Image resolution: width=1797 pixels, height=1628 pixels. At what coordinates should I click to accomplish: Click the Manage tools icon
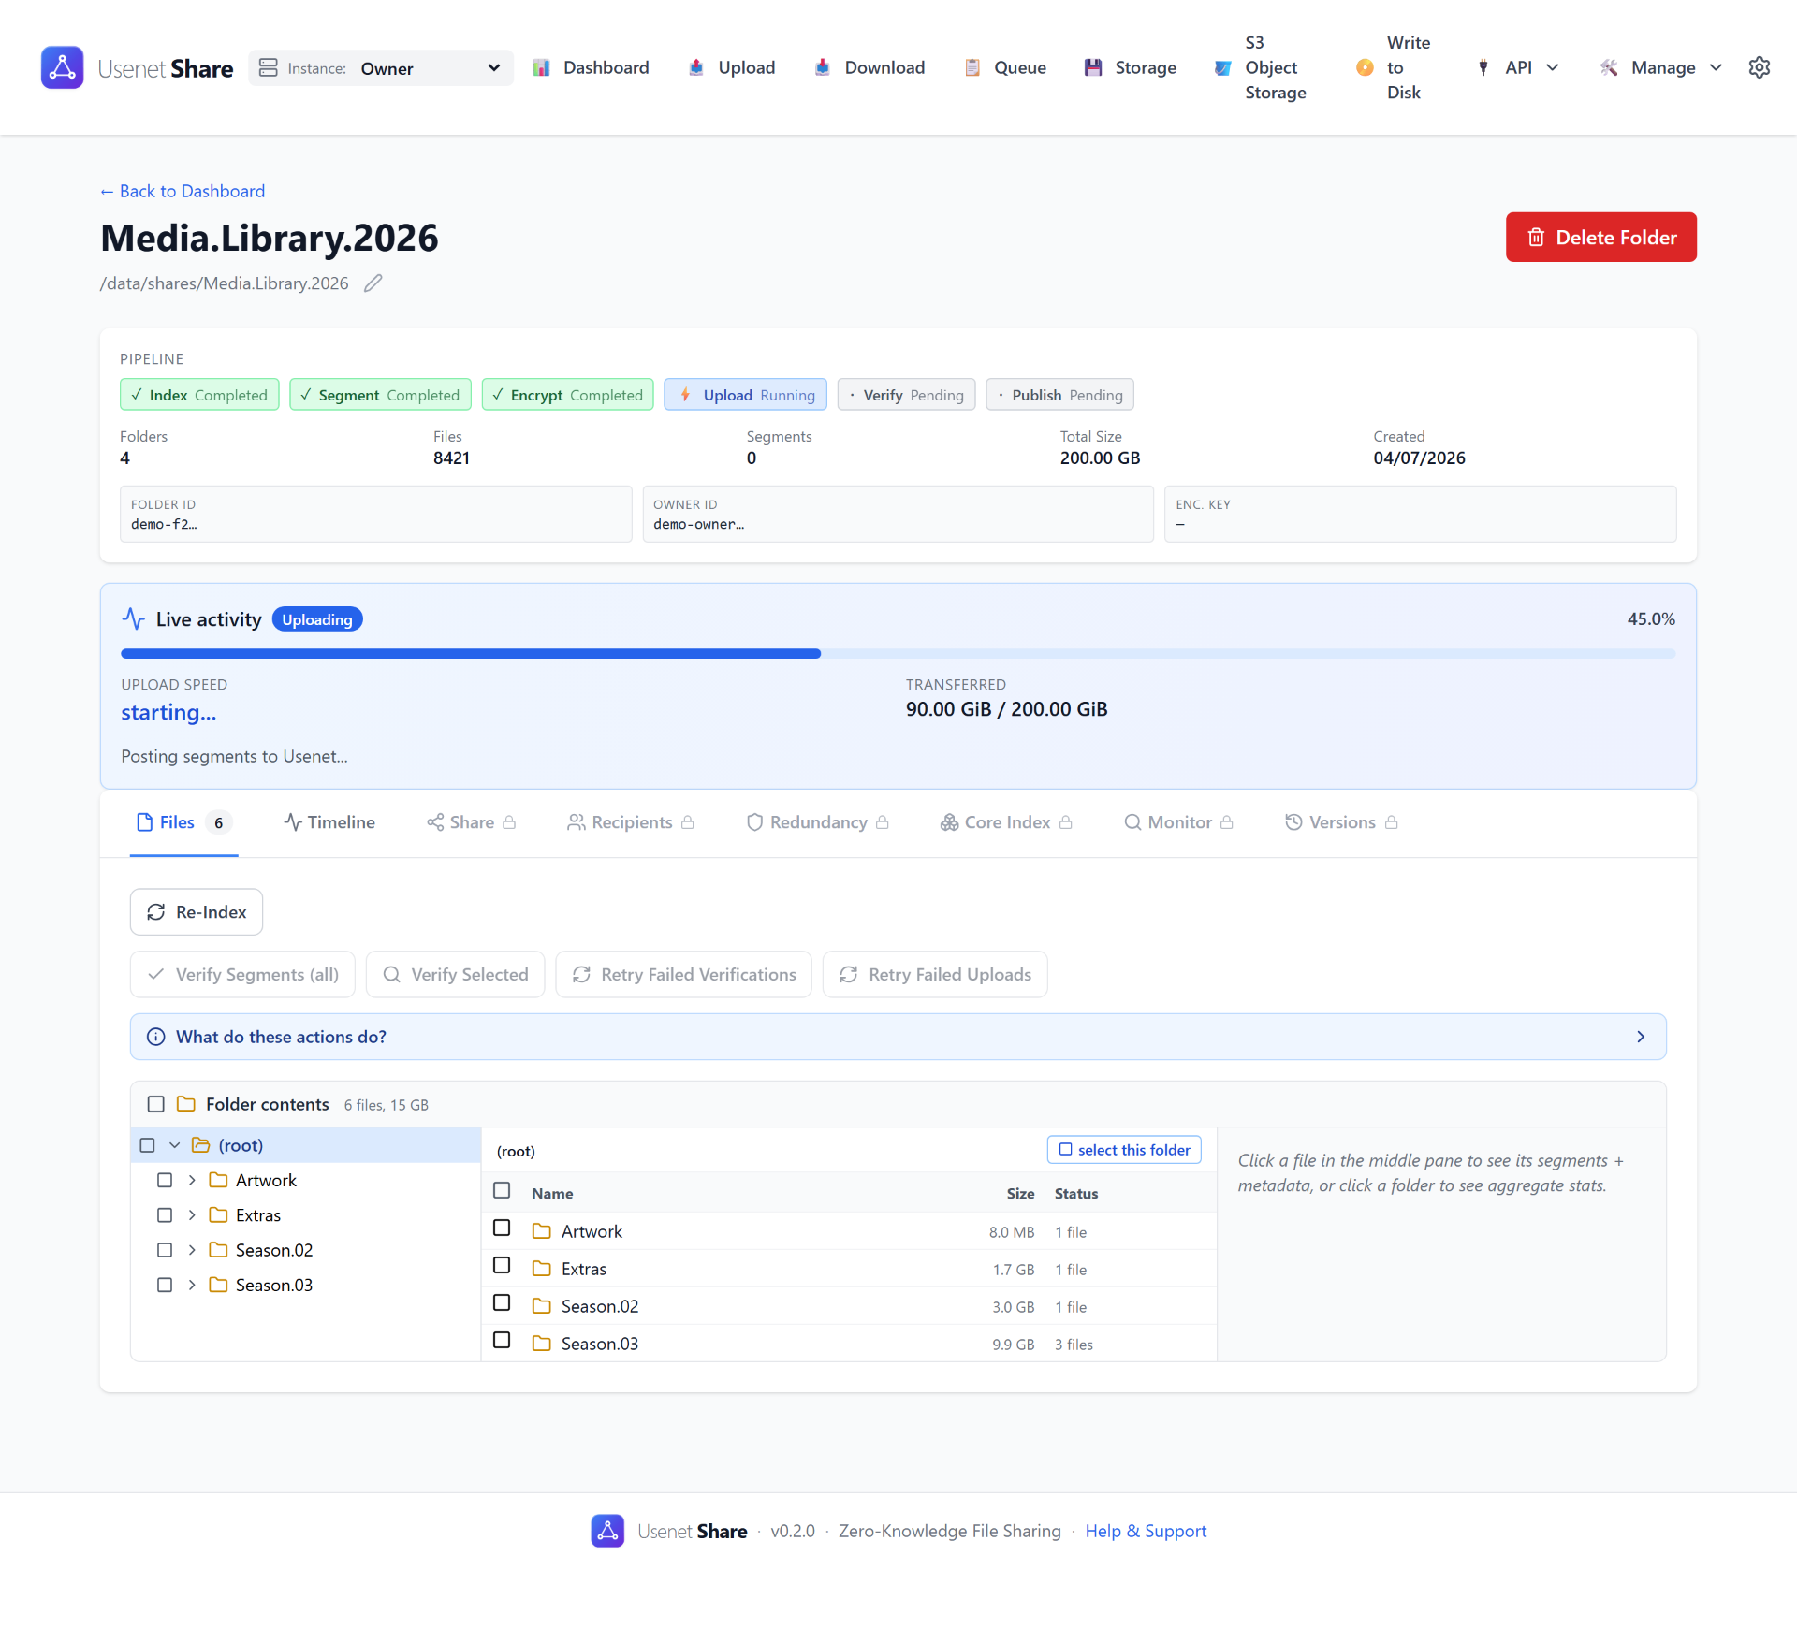(x=1609, y=67)
